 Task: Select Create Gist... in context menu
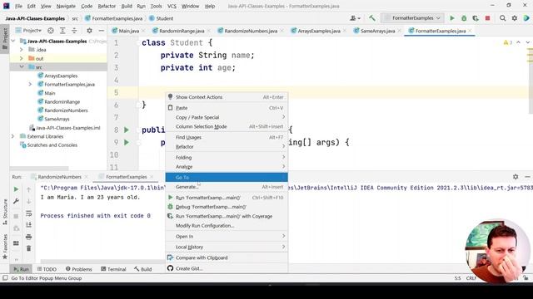pyautogui.click(x=227, y=268)
